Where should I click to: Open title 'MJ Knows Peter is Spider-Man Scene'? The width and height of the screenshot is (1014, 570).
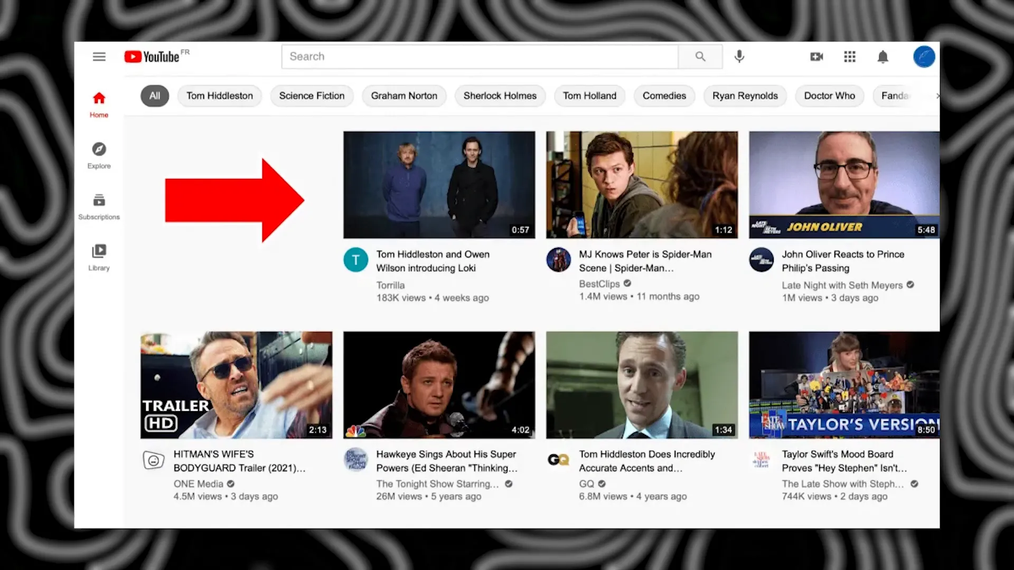click(645, 261)
